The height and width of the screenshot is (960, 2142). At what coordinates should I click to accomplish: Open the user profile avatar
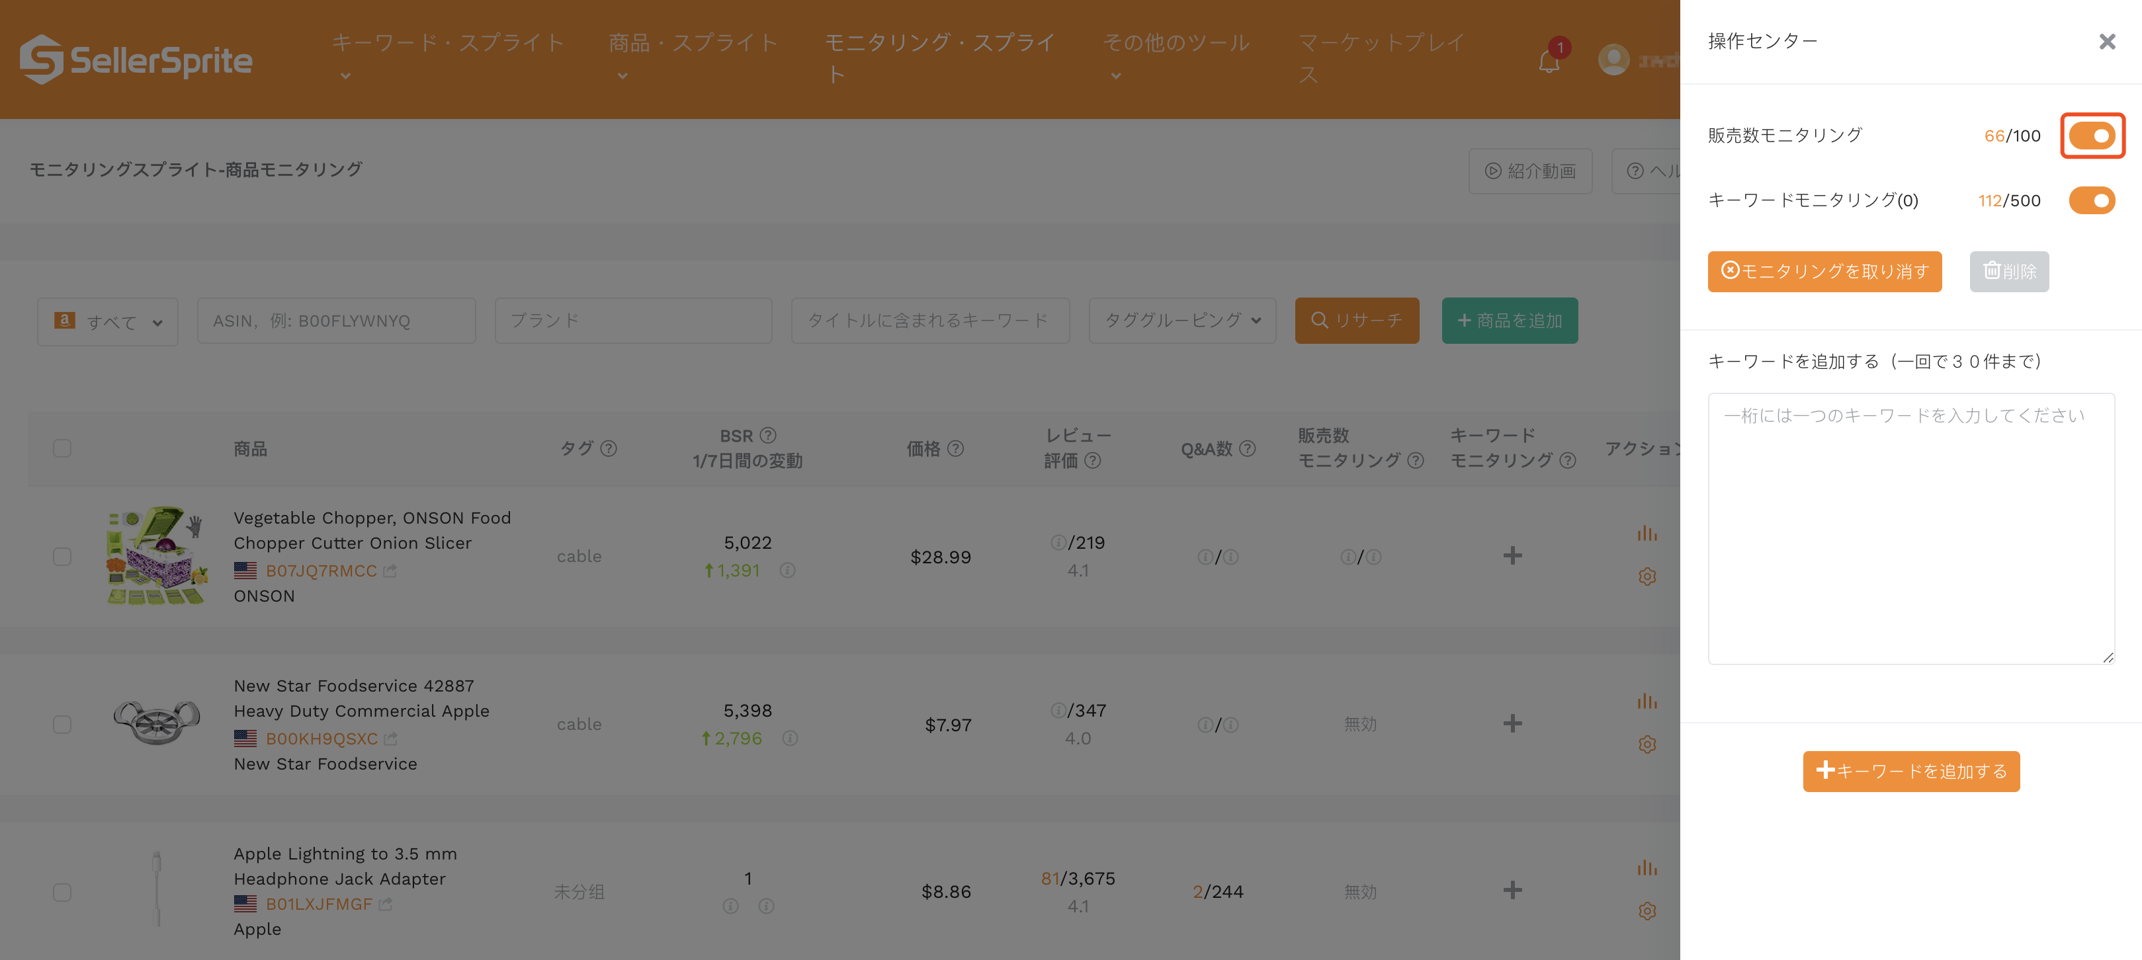coord(1613,60)
